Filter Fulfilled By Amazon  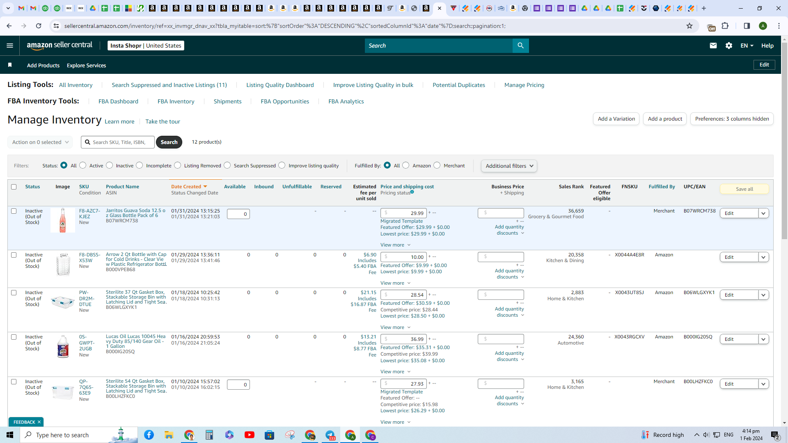pos(406,165)
